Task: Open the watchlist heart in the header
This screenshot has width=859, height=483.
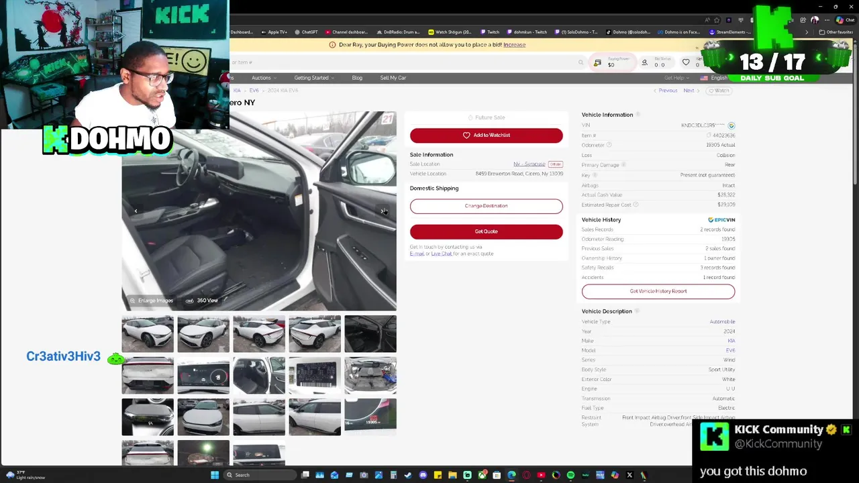Action: (686, 62)
